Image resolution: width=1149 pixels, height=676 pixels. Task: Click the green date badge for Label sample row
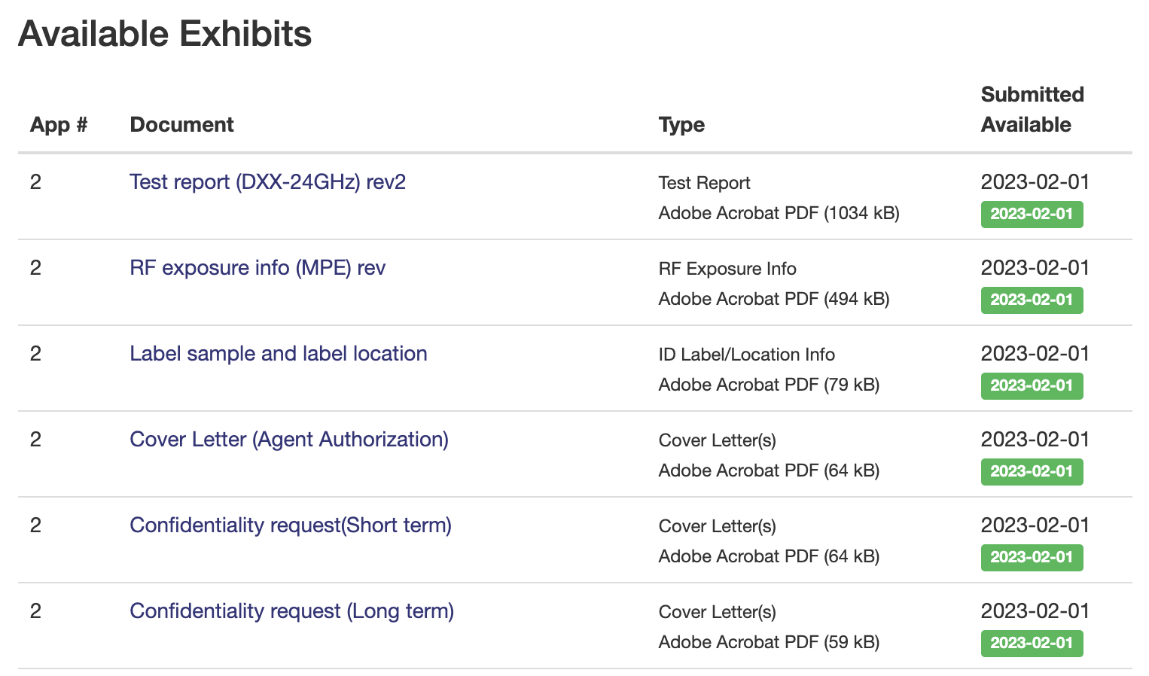[1032, 385]
